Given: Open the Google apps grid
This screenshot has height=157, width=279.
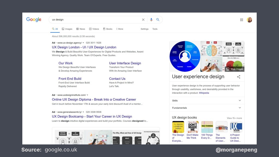Looking at the screenshot, I should pyautogui.click(x=241, y=20).
